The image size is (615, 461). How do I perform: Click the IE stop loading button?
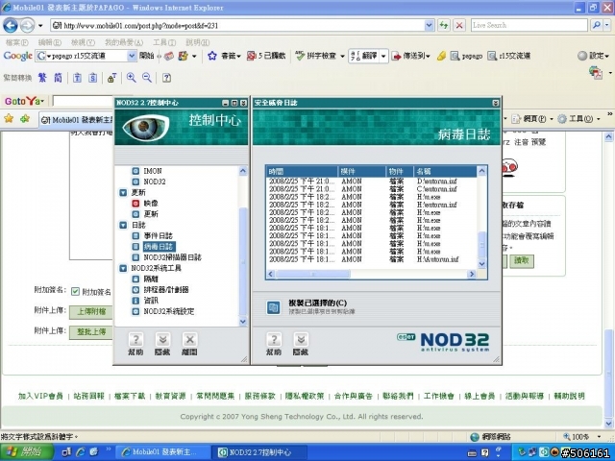coord(459,26)
